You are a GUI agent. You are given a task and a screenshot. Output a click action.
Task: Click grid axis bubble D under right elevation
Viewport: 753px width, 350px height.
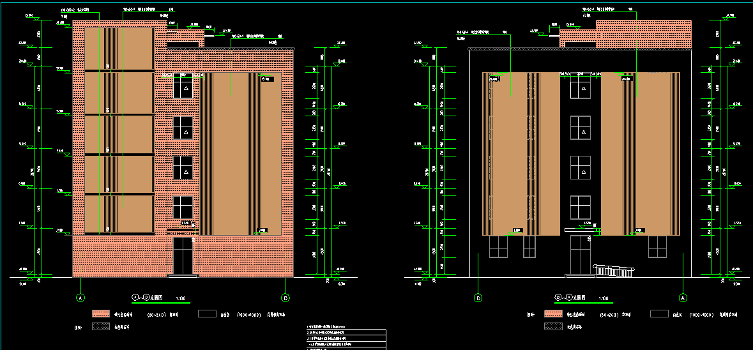click(478, 298)
